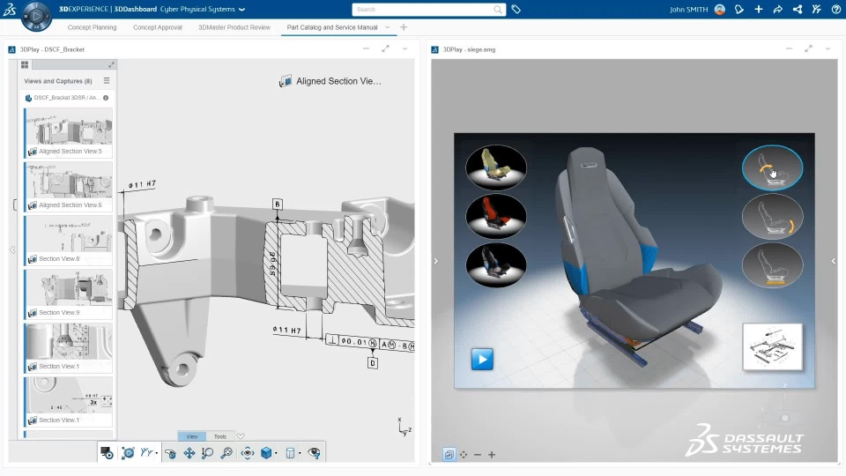The image size is (846, 476).
Task: Switch to the View toolbar tab
Action: pyautogui.click(x=192, y=436)
